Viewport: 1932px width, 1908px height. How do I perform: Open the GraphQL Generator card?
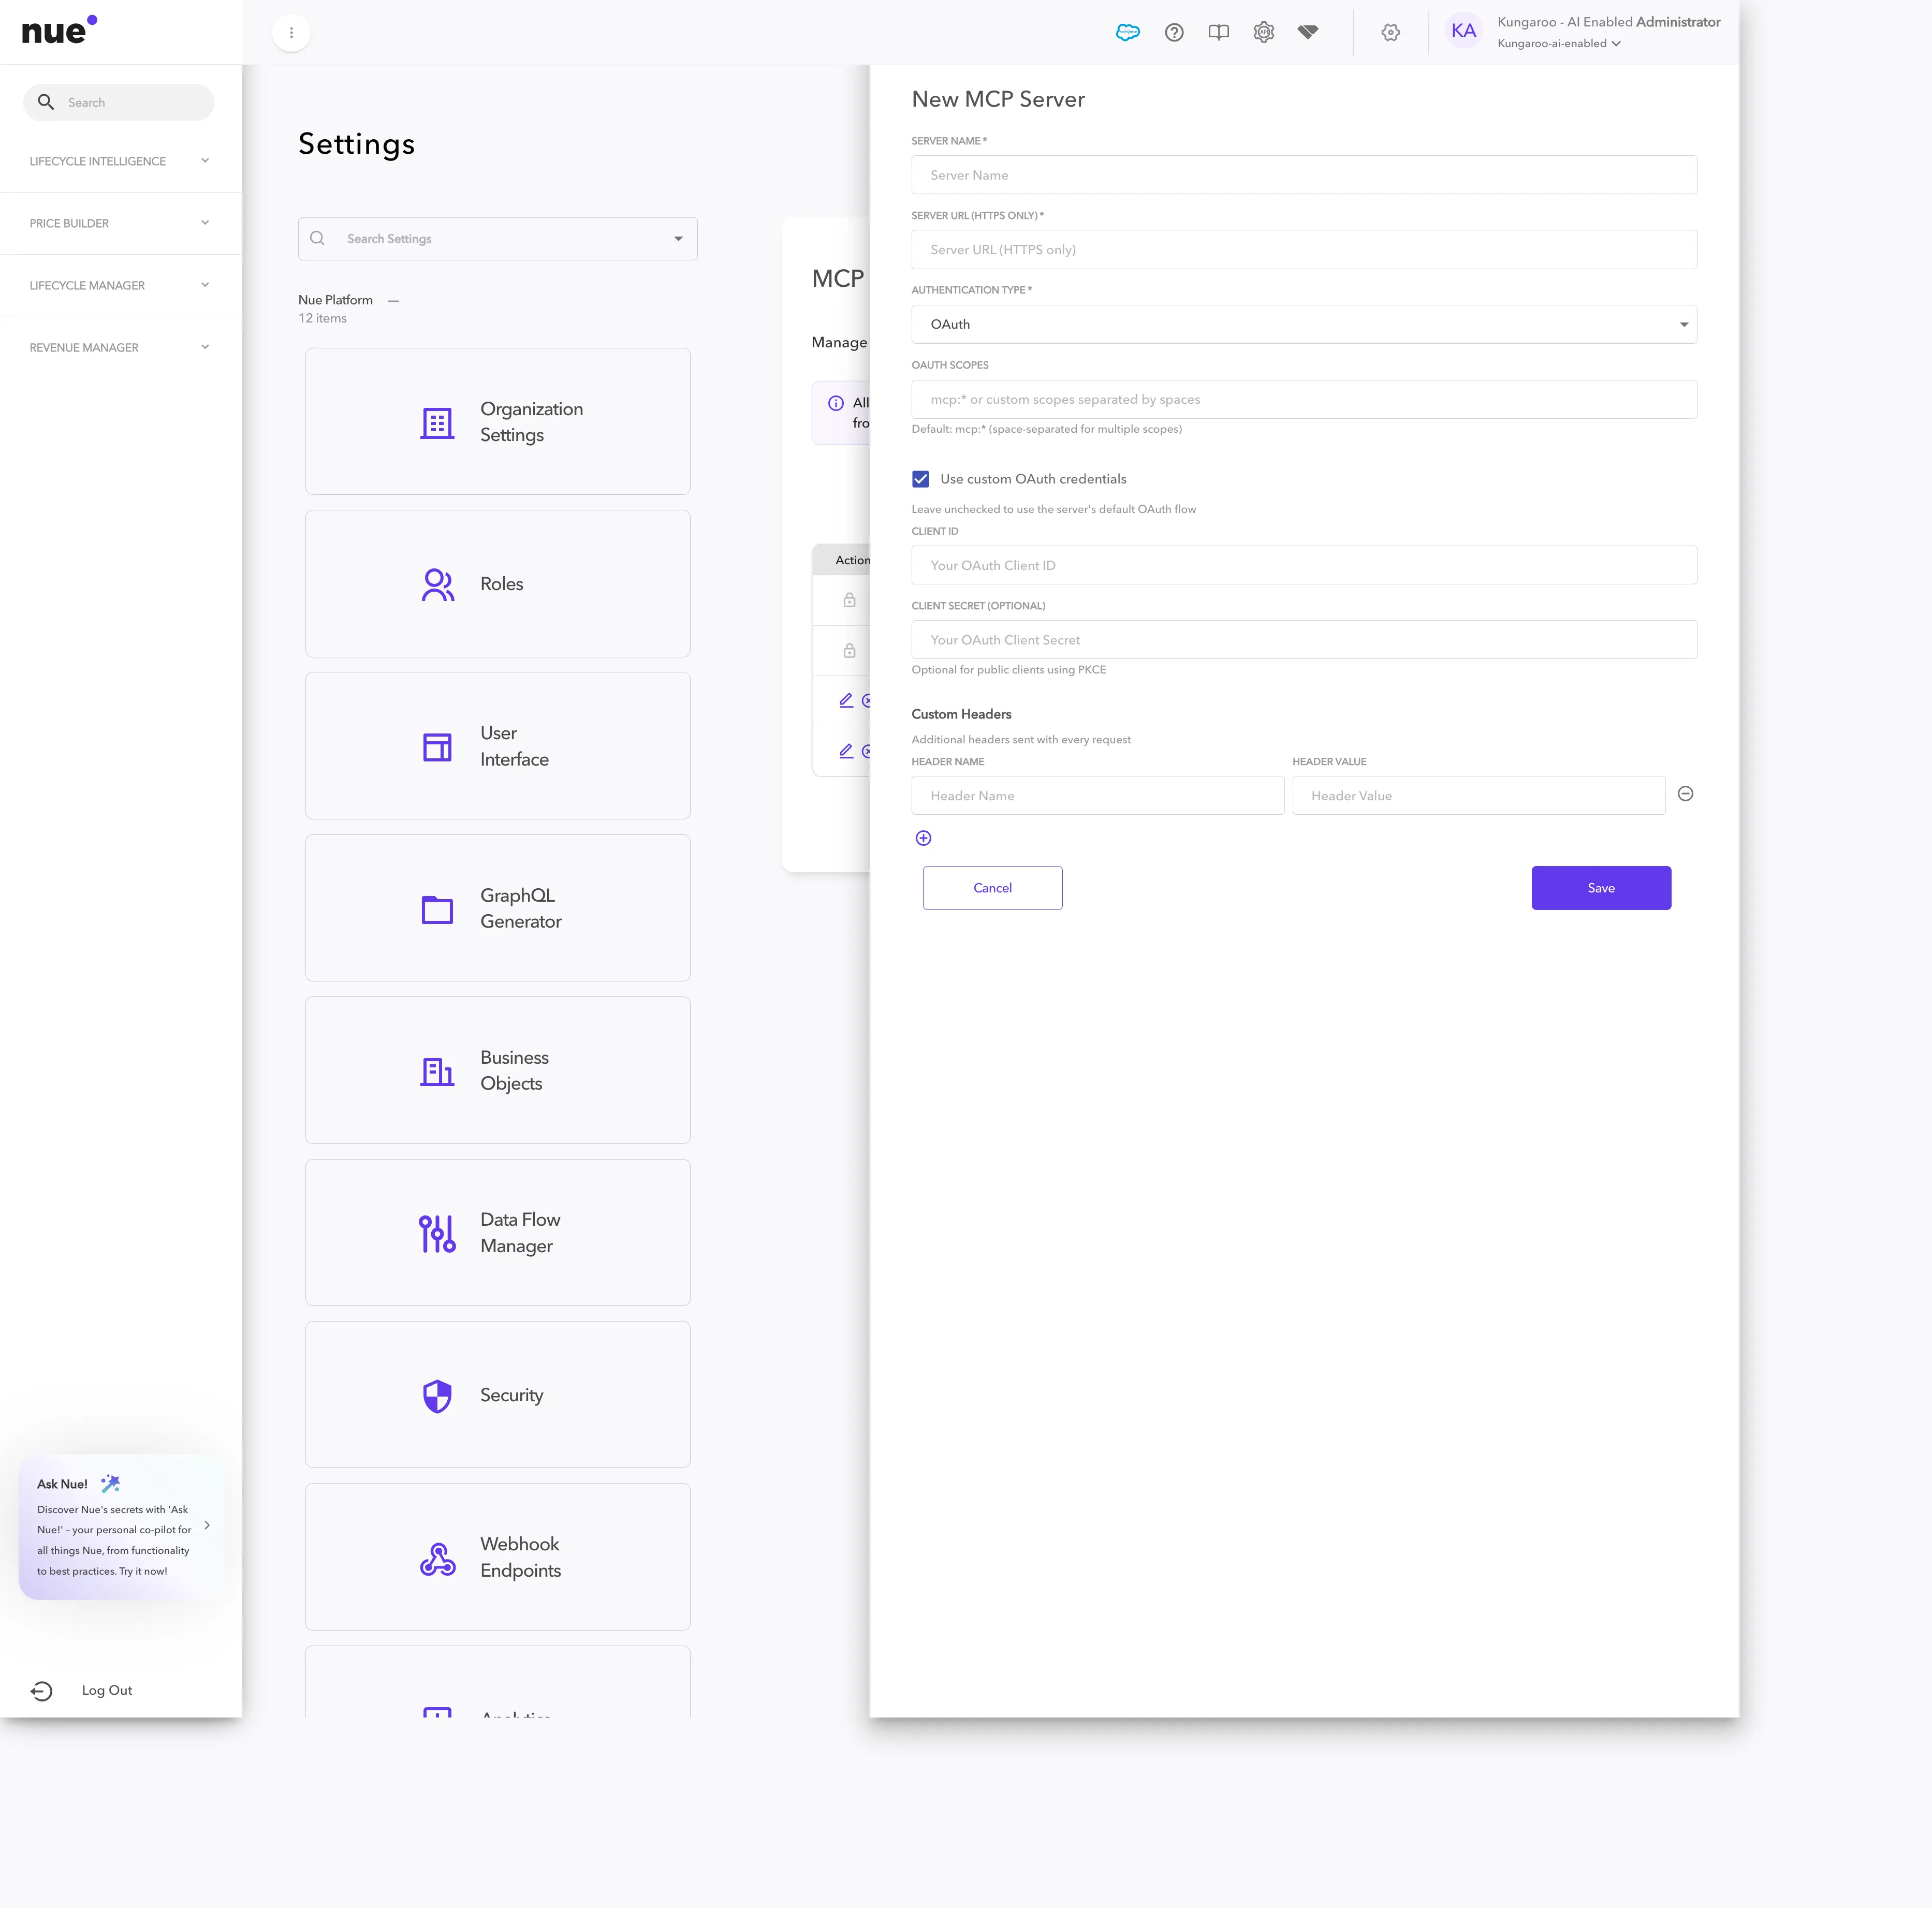tap(498, 908)
